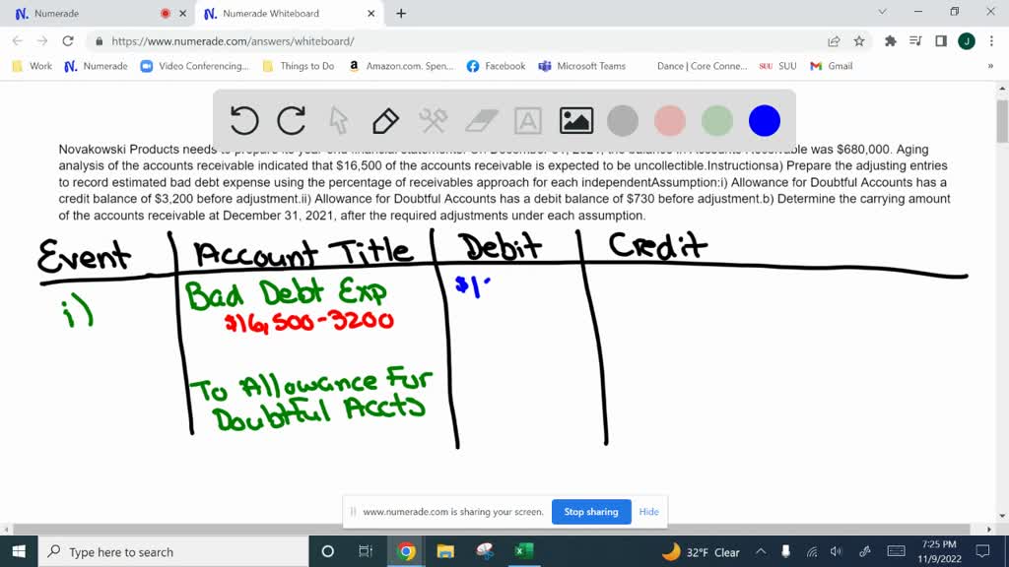Open the text tool on the whiteboard
Screen dimensions: 1009x567
point(527,119)
